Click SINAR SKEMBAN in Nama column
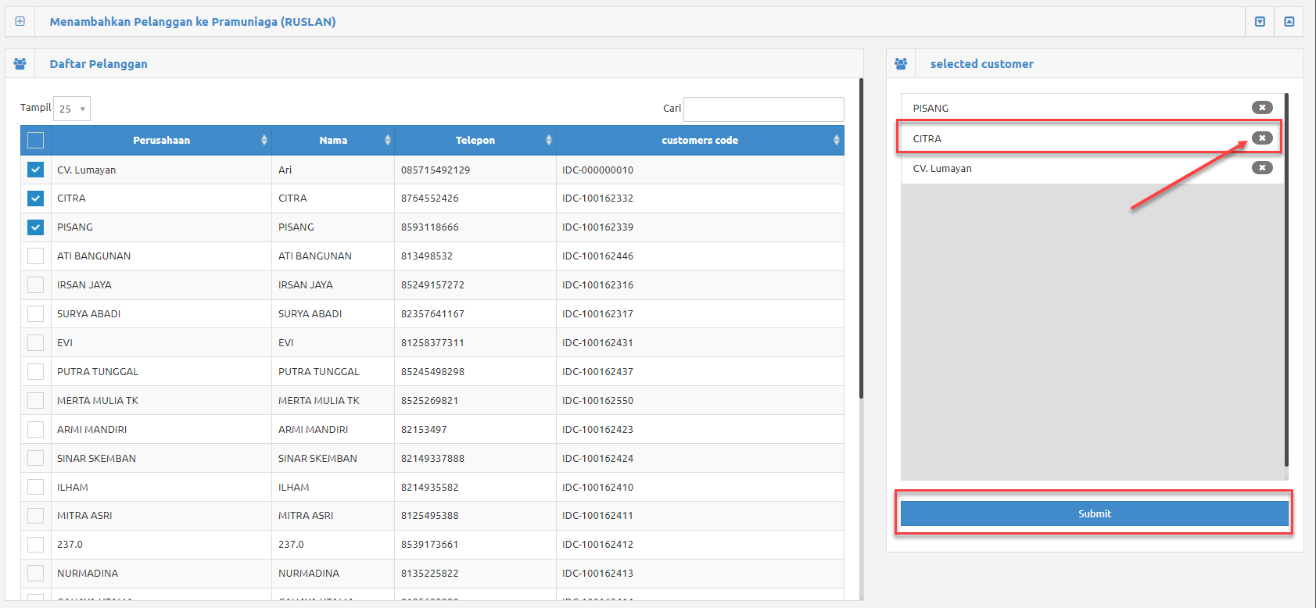 point(317,459)
